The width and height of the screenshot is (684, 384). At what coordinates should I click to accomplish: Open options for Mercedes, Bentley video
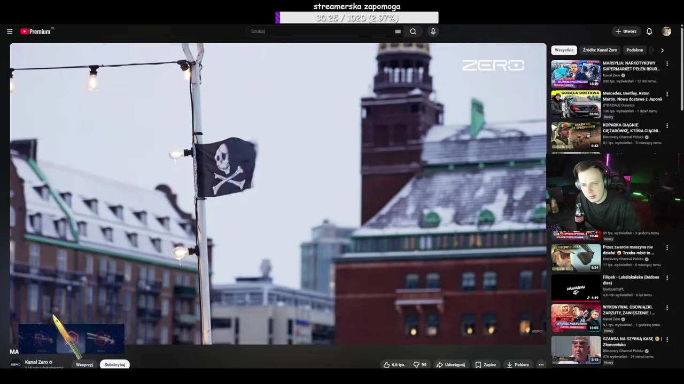pyautogui.click(x=667, y=94)
